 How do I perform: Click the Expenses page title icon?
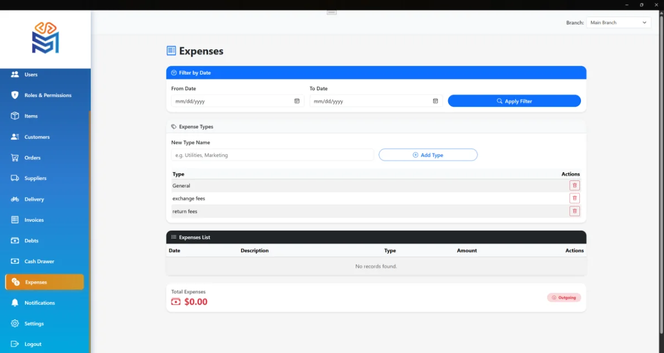pos(172,51)
